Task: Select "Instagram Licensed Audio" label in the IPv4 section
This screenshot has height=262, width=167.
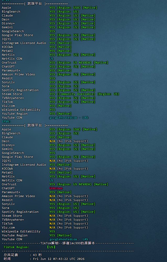Action: point(24,43)
